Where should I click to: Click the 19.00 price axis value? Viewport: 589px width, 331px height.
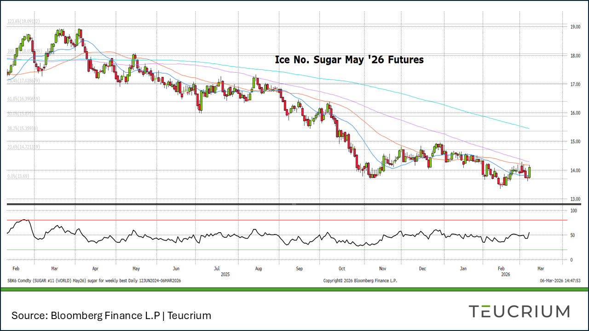click(574, 27)
